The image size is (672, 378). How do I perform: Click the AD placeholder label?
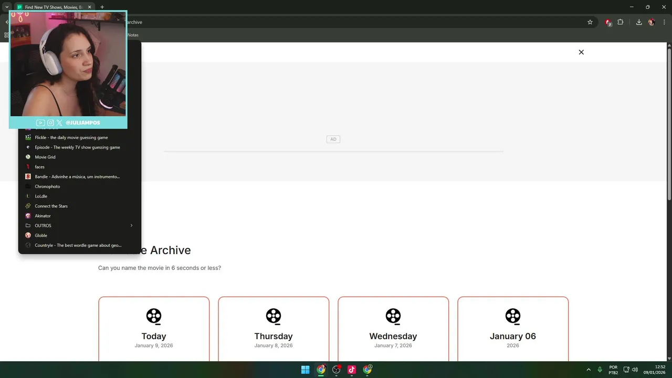(333, 139)
